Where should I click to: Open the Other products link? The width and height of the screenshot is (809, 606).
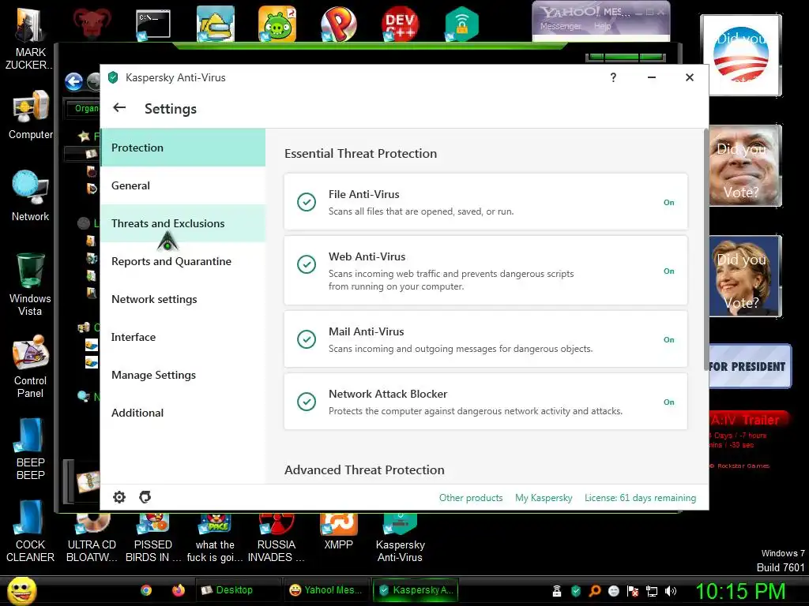(471, 498)
